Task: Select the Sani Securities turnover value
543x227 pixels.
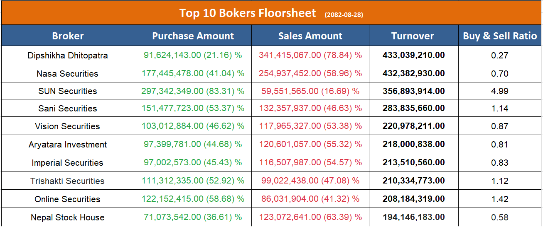Action: (x=413, y=109)
